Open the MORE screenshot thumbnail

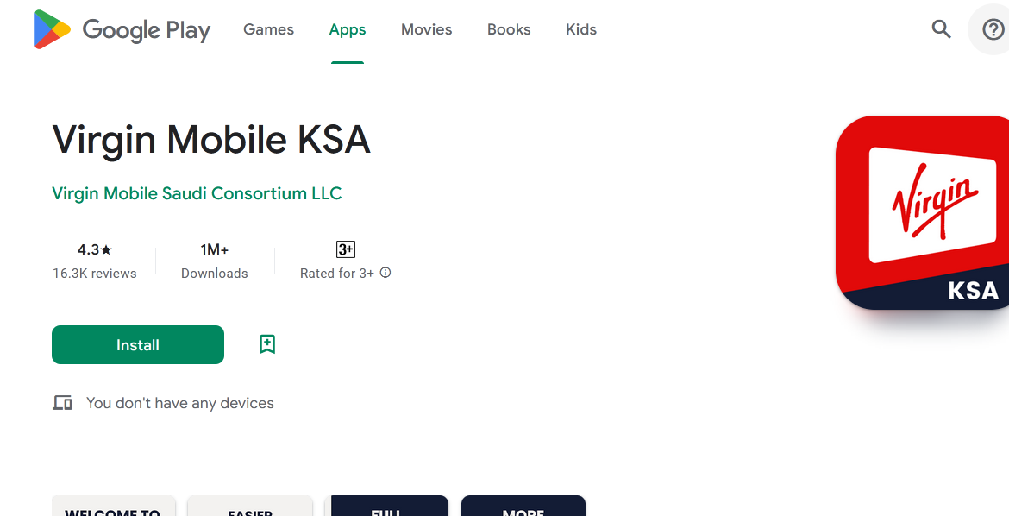tap(523, 506)
